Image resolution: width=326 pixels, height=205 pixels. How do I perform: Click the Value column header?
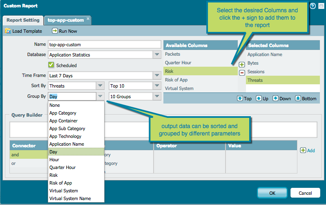pyautogui.click(x=261, y=146)
